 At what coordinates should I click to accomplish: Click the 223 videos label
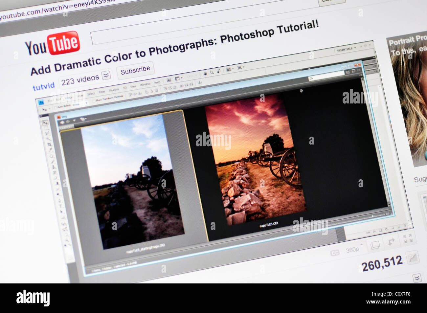click(x=80, y=79)
